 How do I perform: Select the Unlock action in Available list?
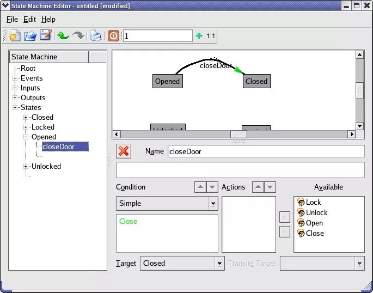point(316,212)
